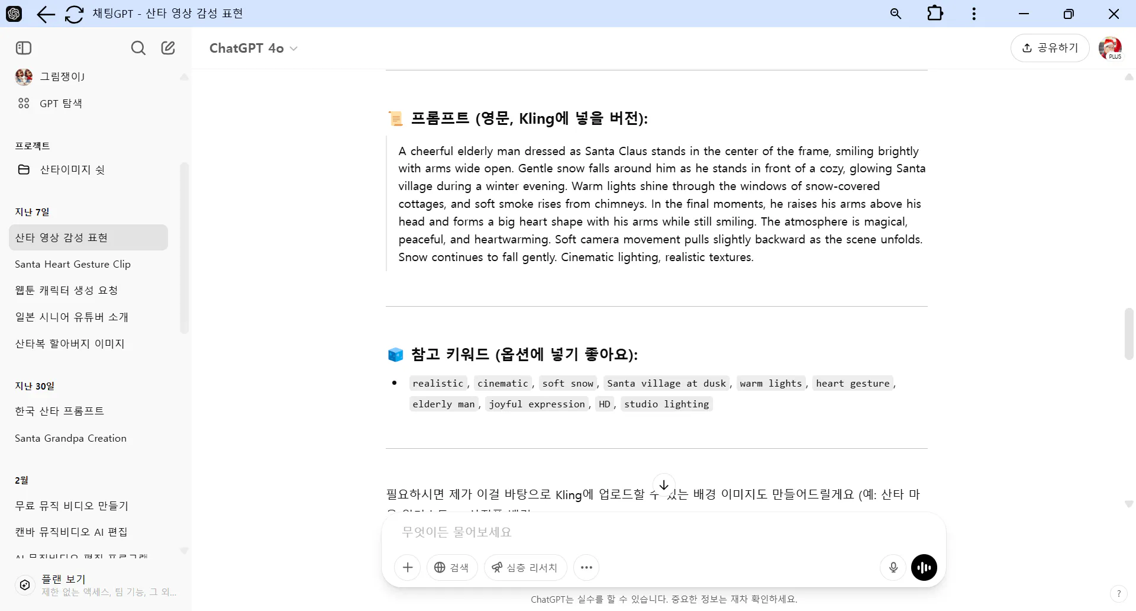Click the 무엇이든 물어보세요 input field
1136x611 pixels.
coord(592,532)
